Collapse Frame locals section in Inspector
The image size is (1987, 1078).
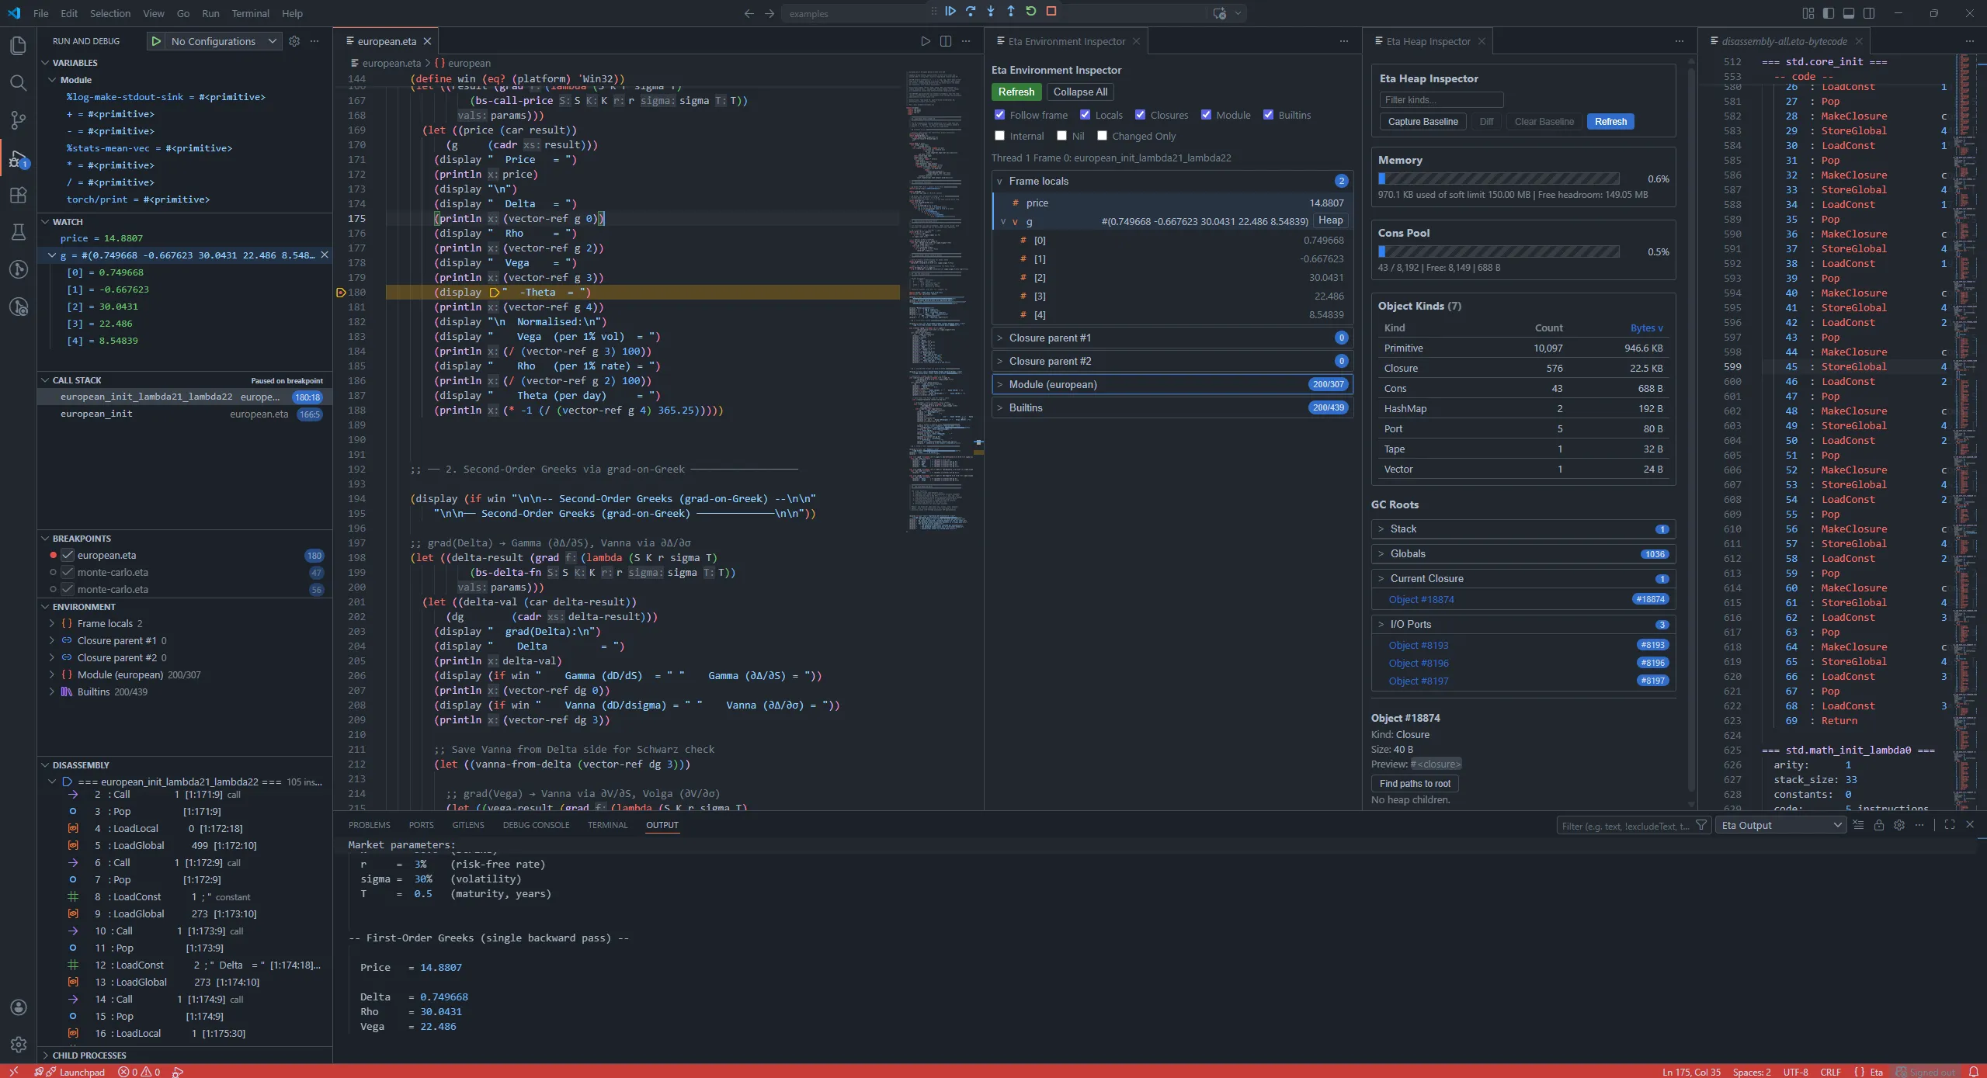click(x=1172, y=181)
